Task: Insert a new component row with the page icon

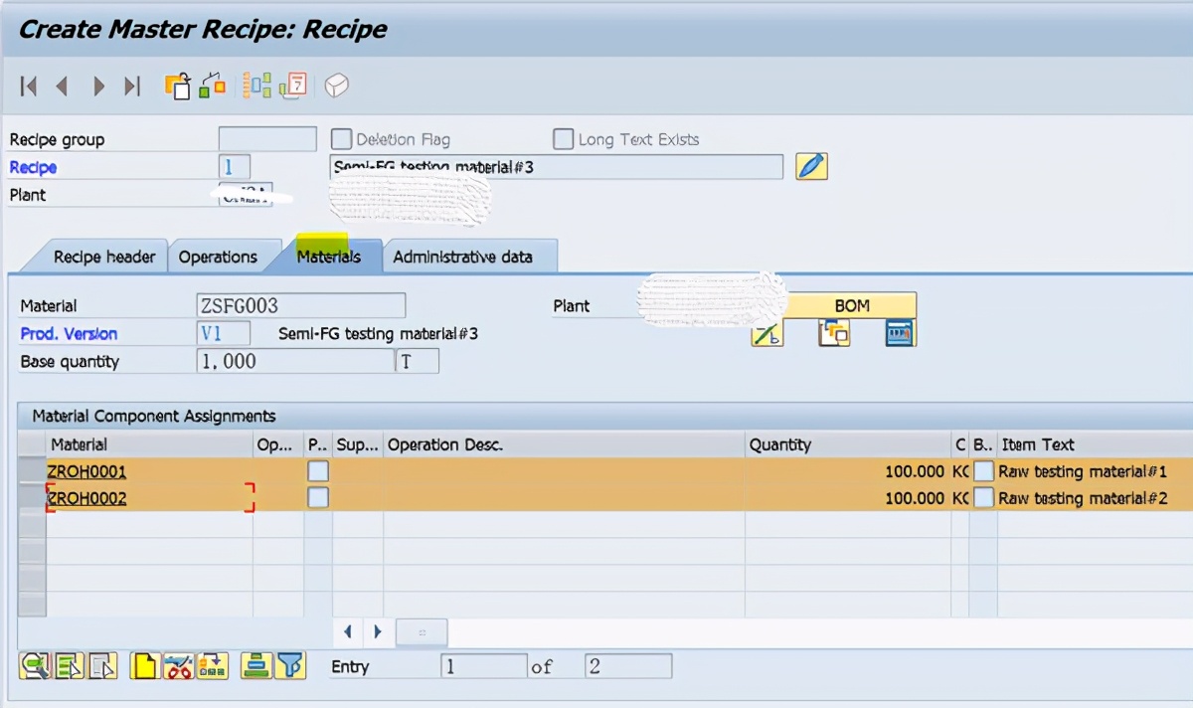Action: click(143, 666)
